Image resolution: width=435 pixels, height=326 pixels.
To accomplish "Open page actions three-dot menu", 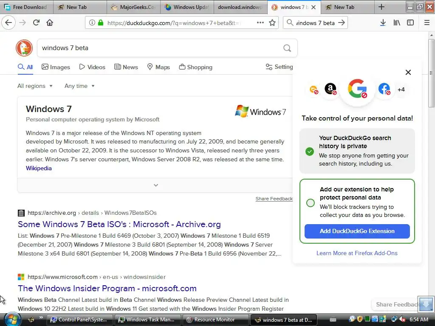I will point(260,23).
